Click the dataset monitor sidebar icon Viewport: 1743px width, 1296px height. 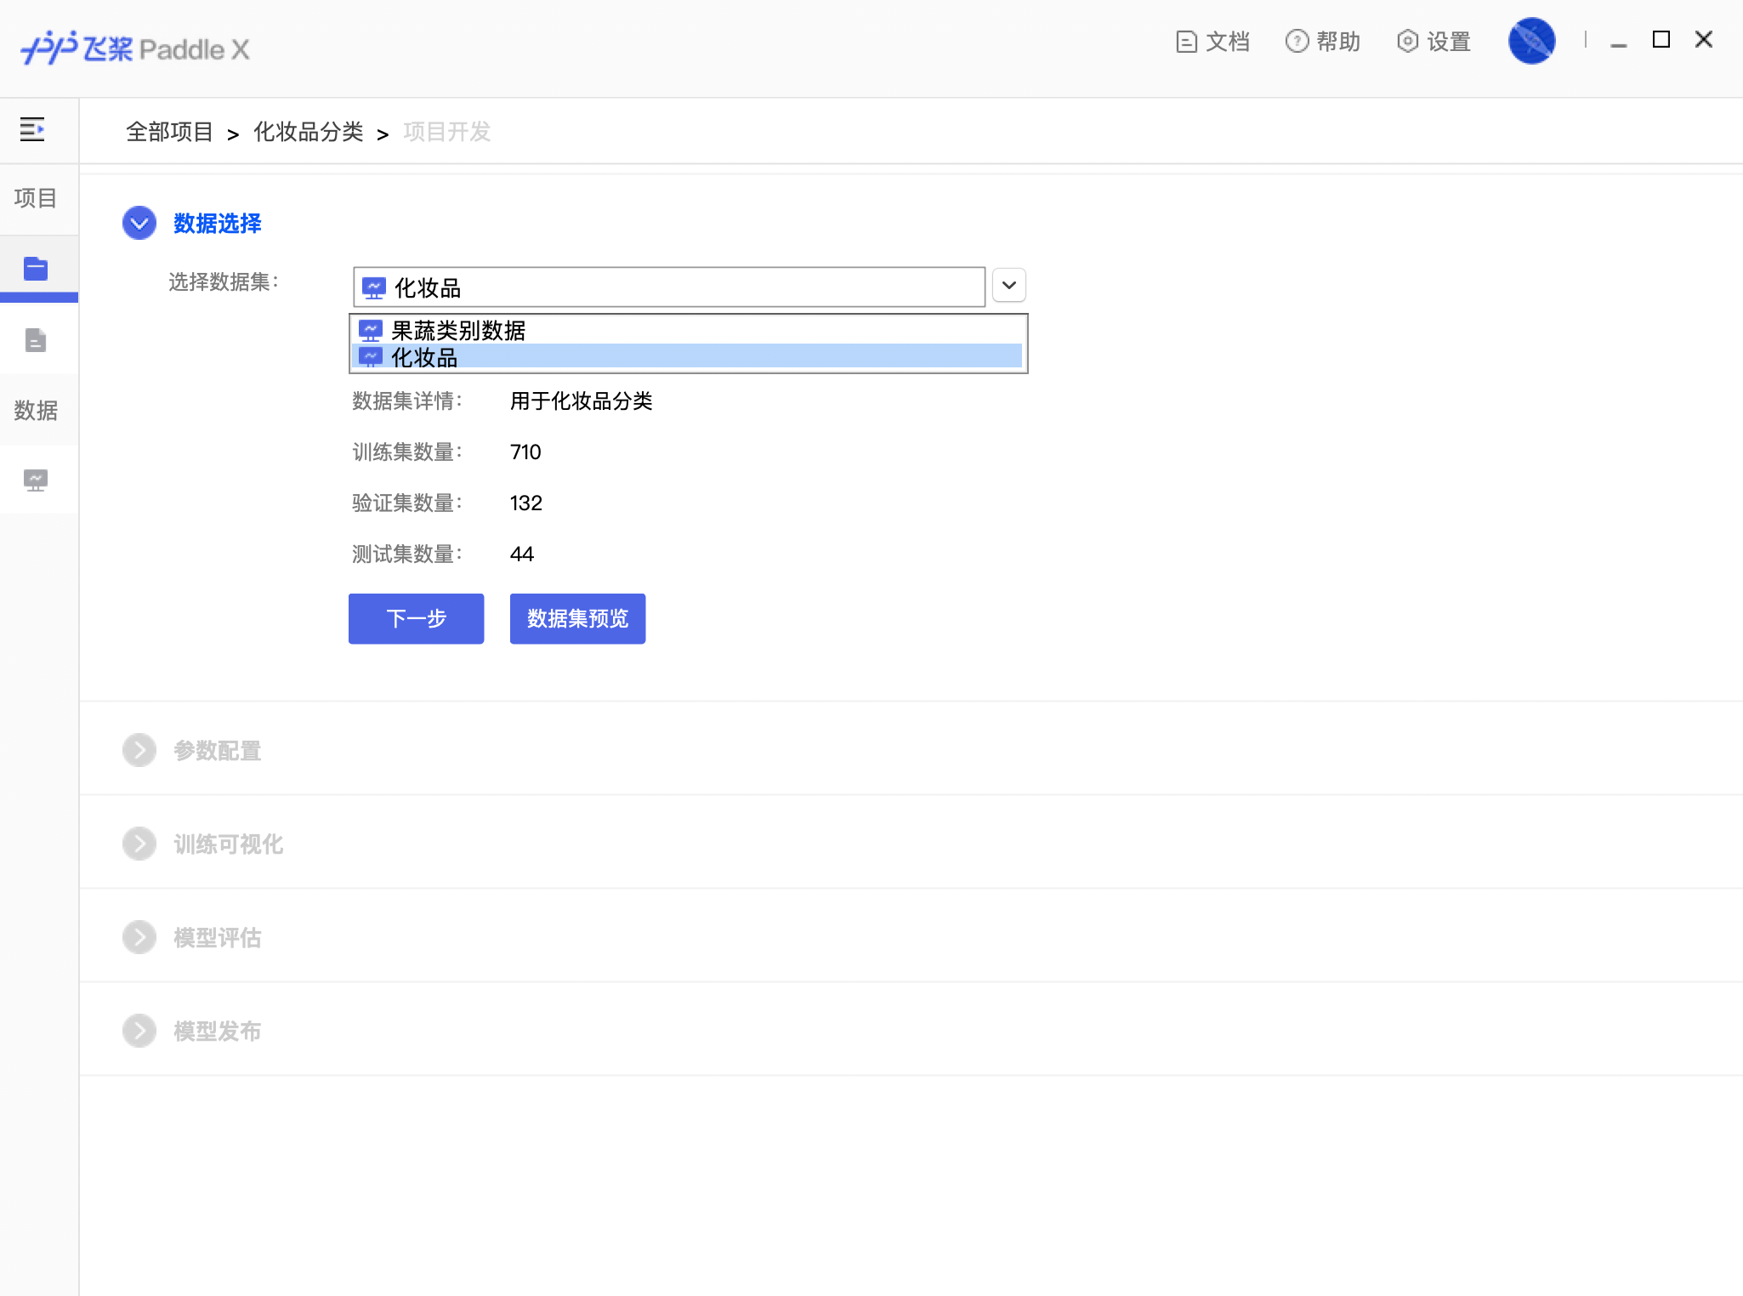coord(36,480)
